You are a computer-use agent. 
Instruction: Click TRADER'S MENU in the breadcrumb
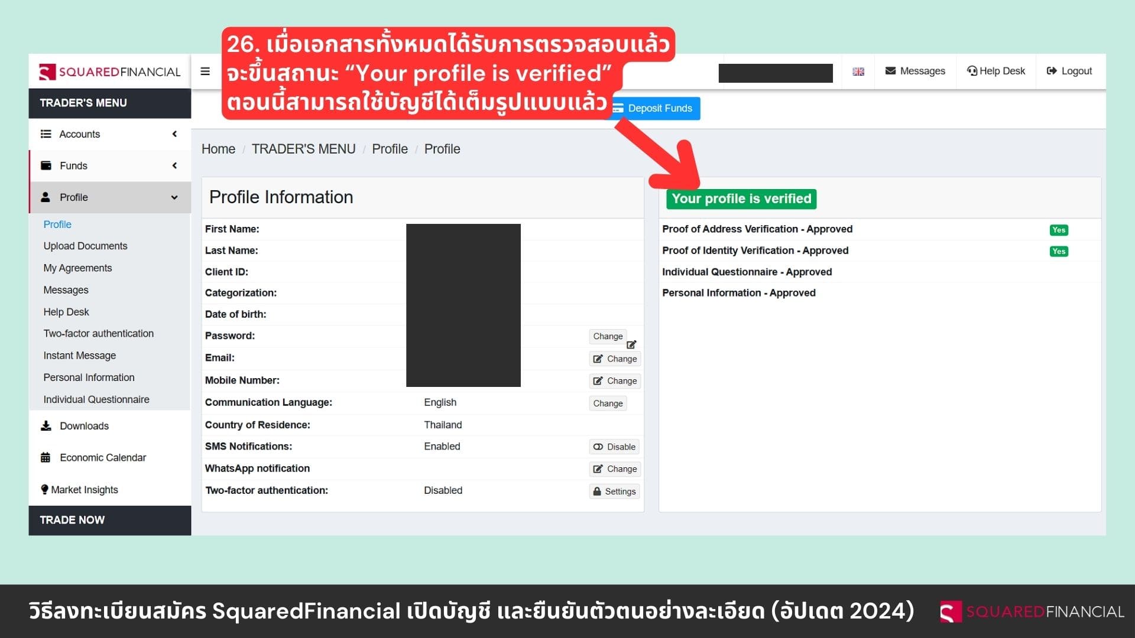coord(303,149)
